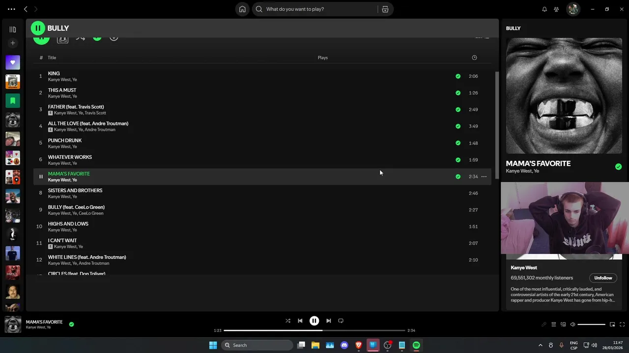Toggle saved check in Now Playing panel
The width and height of the screenshot is (629, 353).
coord(618,167)
